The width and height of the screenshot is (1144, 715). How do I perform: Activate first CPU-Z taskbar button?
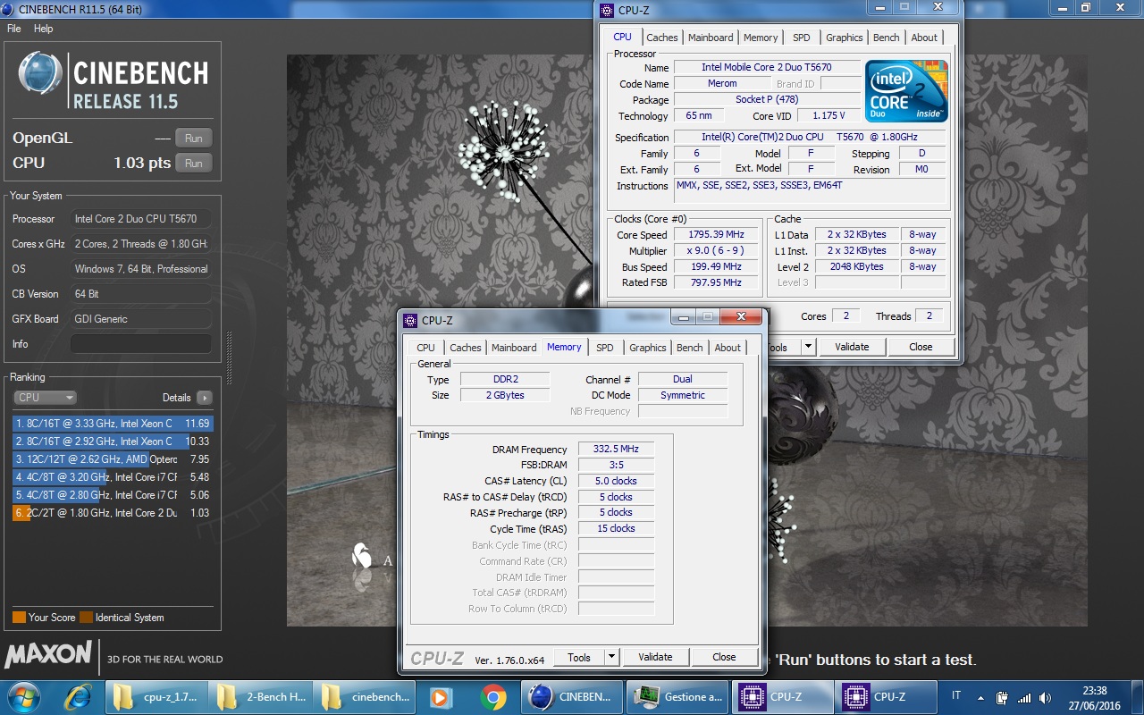[x=784, y=697]
